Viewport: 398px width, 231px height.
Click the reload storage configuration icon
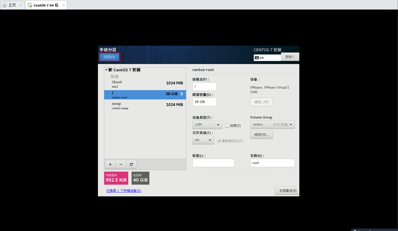pos(131,164)
